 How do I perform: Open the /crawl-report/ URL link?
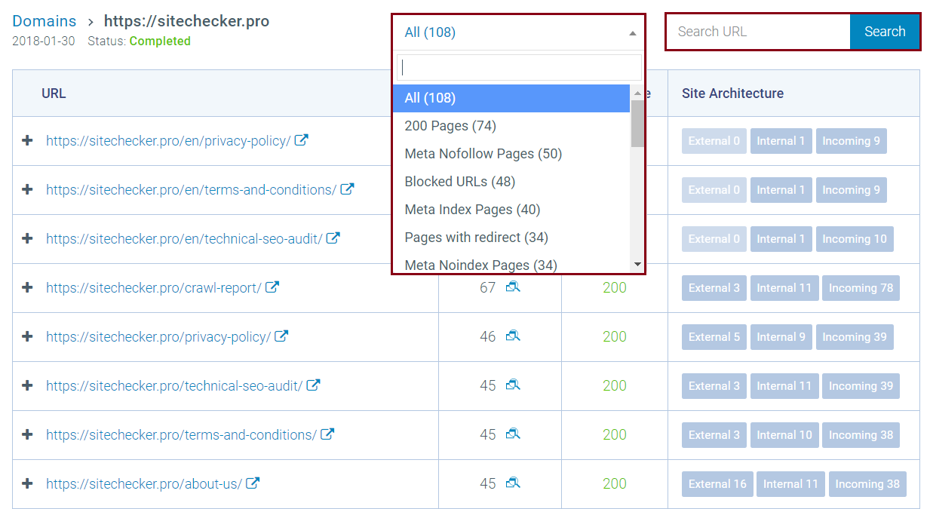[154, 288]
